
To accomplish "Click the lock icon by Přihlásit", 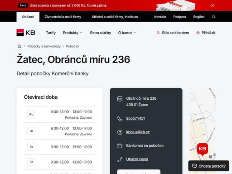I will point(198,33).
